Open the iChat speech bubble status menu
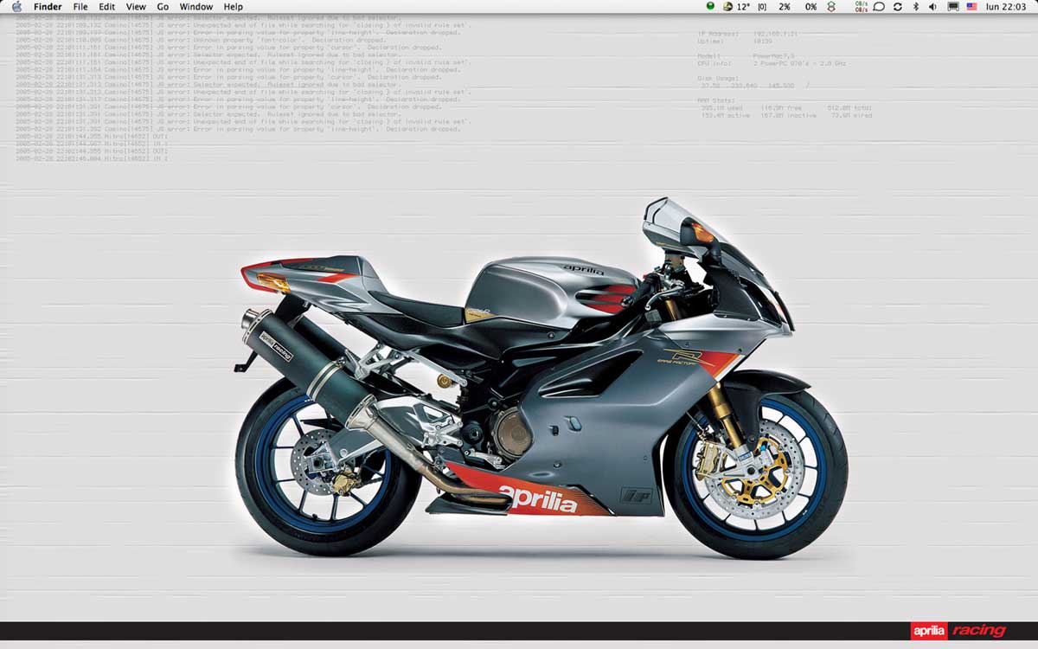 879,6
